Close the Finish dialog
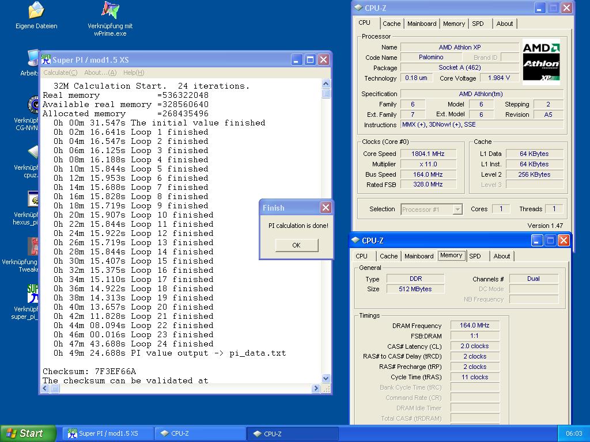This screenshot has width=590, height=442. [326, 207]
